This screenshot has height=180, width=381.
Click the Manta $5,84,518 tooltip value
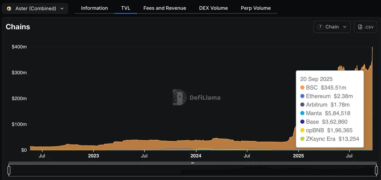(x=337, y=113)
